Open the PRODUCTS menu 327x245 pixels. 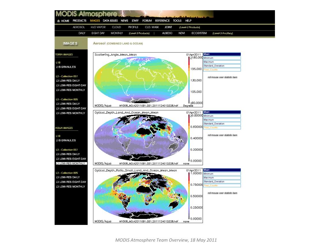pos(80,21)
